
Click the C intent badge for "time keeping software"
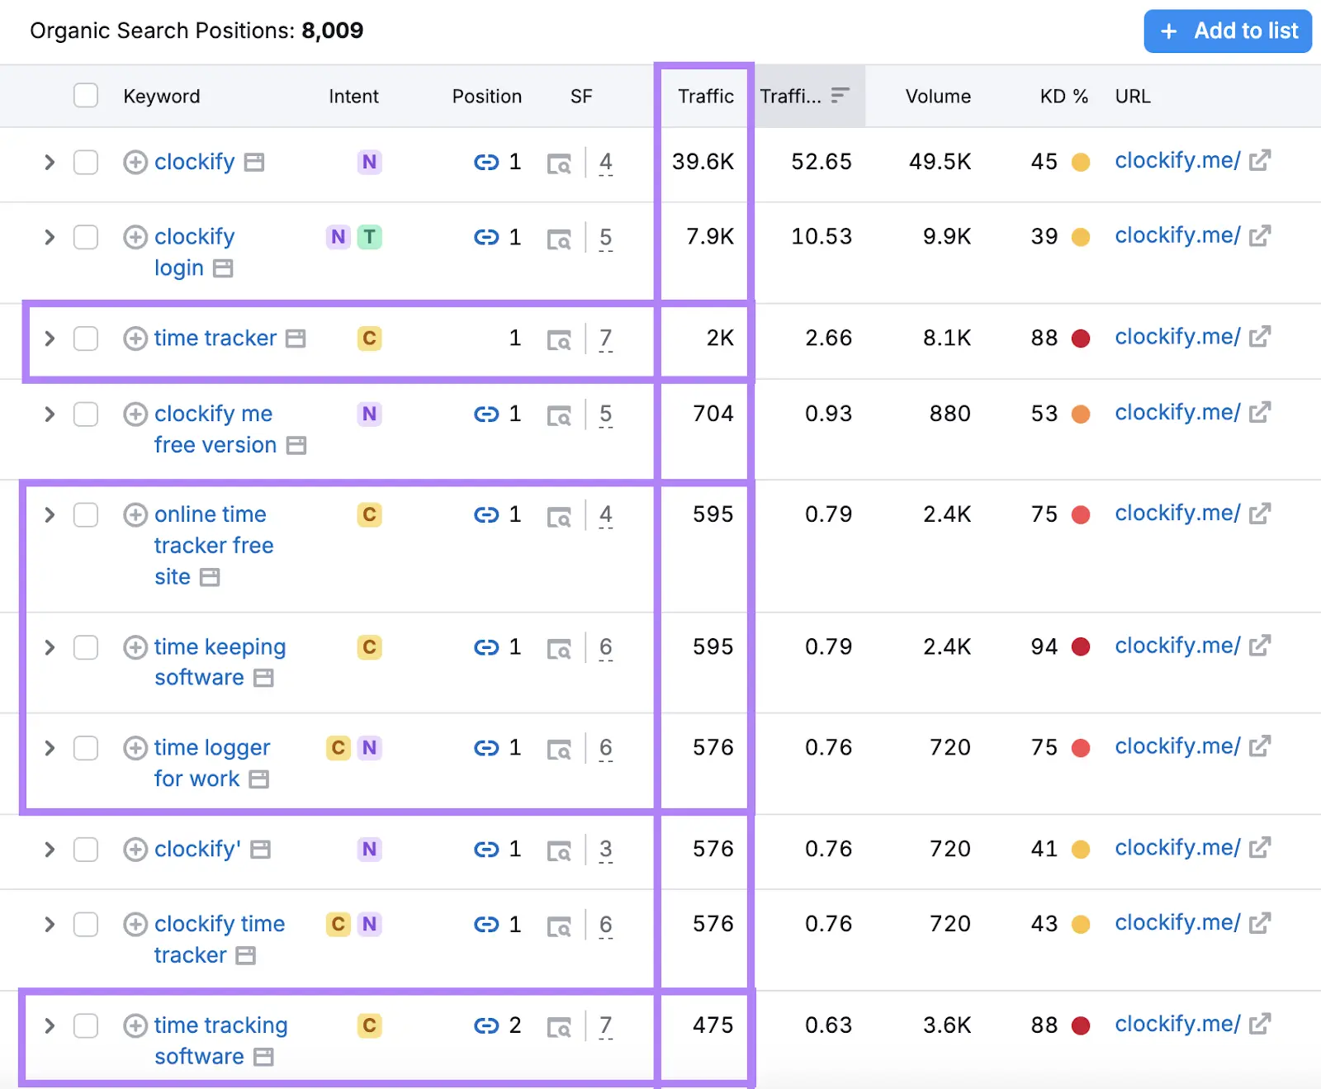click(x=369, y=647)
